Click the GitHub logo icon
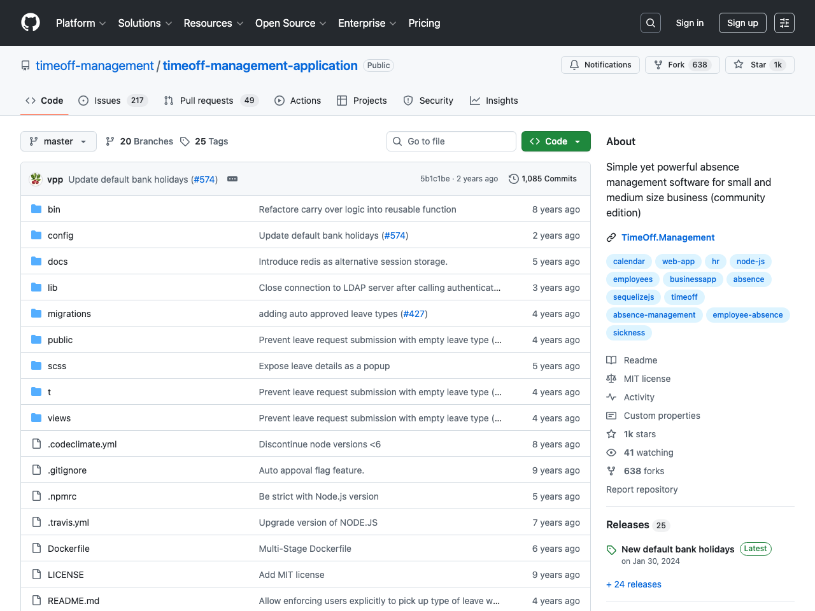Viewport: 815px width, 611px height. tap(30, 23)
